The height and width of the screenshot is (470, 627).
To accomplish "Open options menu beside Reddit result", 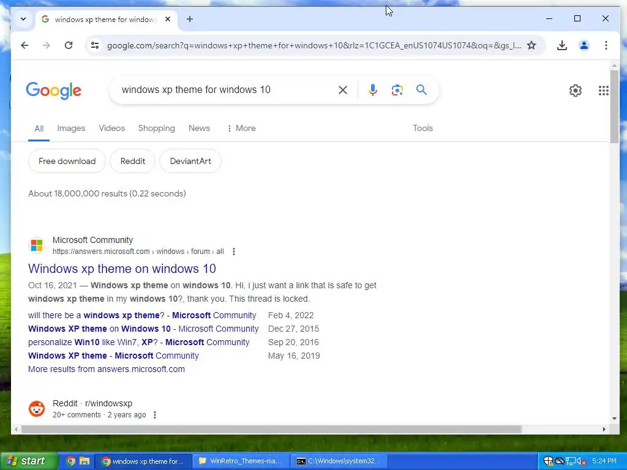I will (155, 415).
